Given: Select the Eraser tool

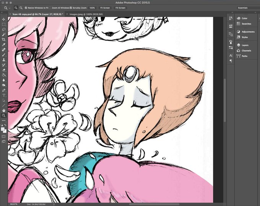Looking at the screenshot, I should tap(4, 70).
